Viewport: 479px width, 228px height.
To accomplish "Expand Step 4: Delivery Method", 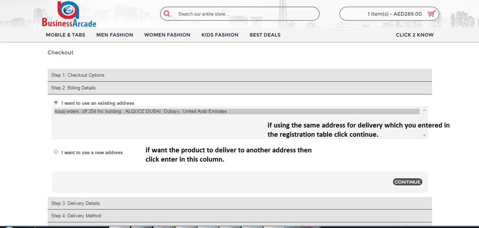I will [x=239, y=216].
